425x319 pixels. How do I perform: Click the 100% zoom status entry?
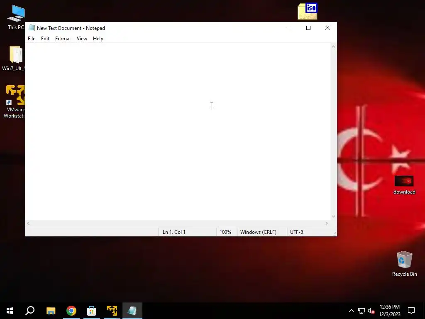(225, 232)
